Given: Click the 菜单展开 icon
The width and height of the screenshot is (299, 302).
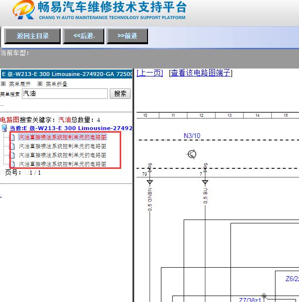Looking at the screenshot, I should click(x=3, y=84).
